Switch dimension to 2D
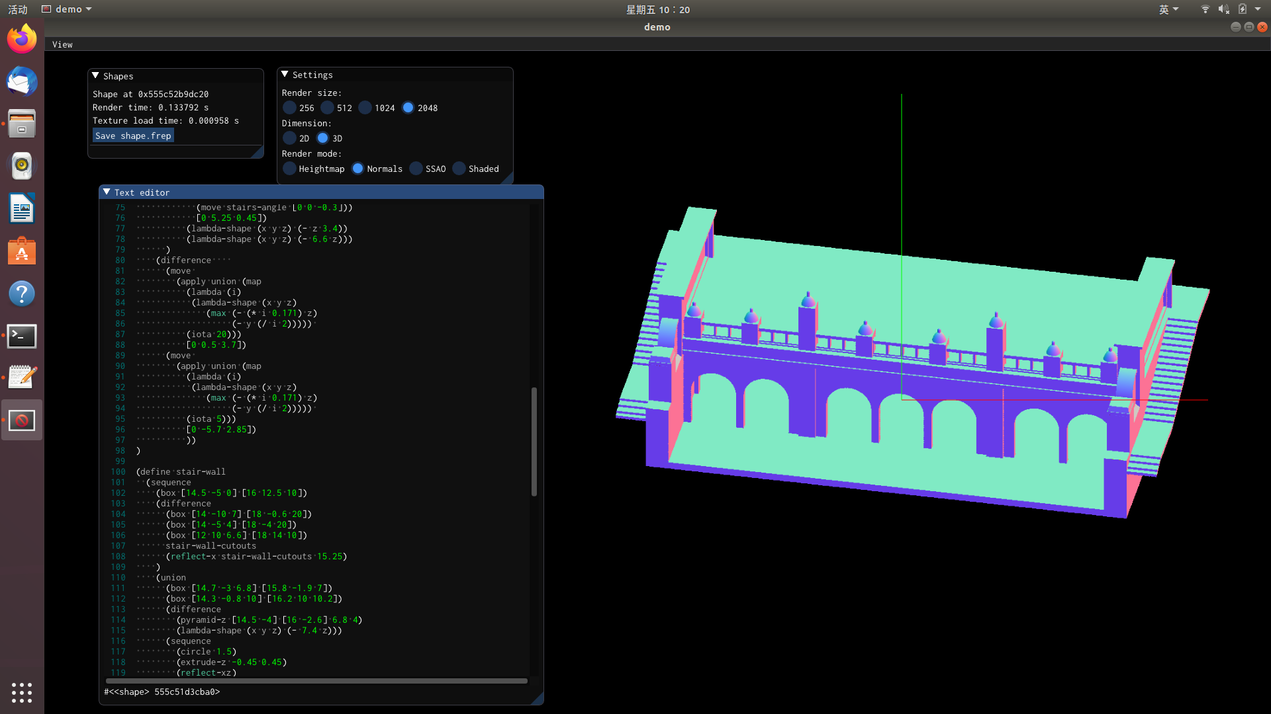 [x=290, y=138]
